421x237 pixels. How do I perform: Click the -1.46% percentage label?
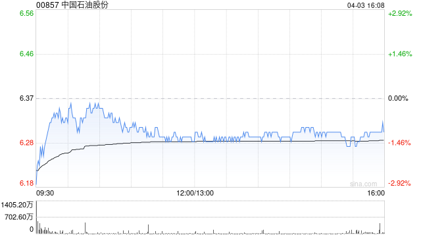pyautogui.click(x=399, y=143)
